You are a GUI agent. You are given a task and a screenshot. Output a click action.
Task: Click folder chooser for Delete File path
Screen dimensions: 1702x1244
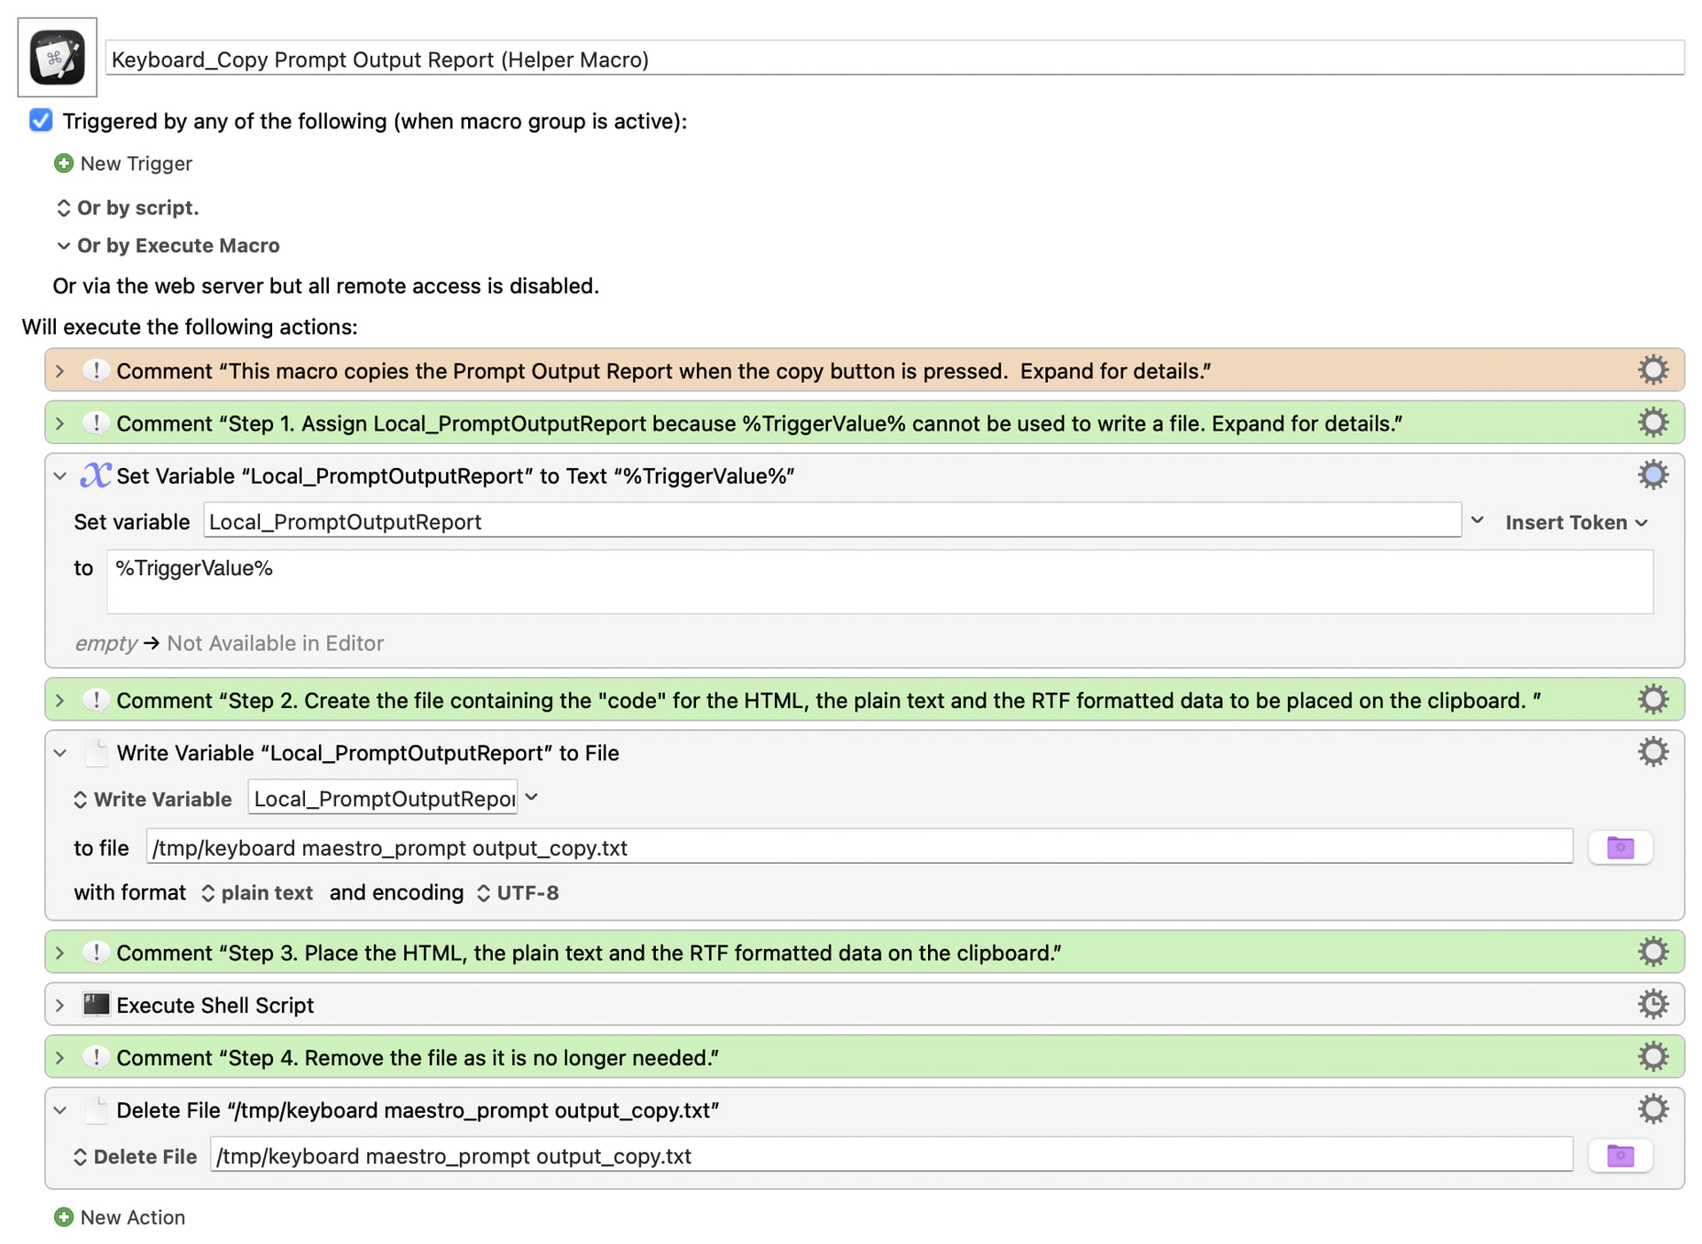[x=1620, y=1155]
